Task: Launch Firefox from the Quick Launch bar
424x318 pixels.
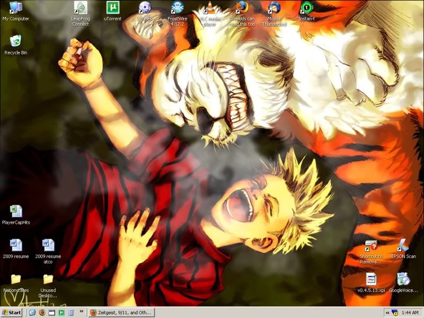Action: (x=42, y=313)
